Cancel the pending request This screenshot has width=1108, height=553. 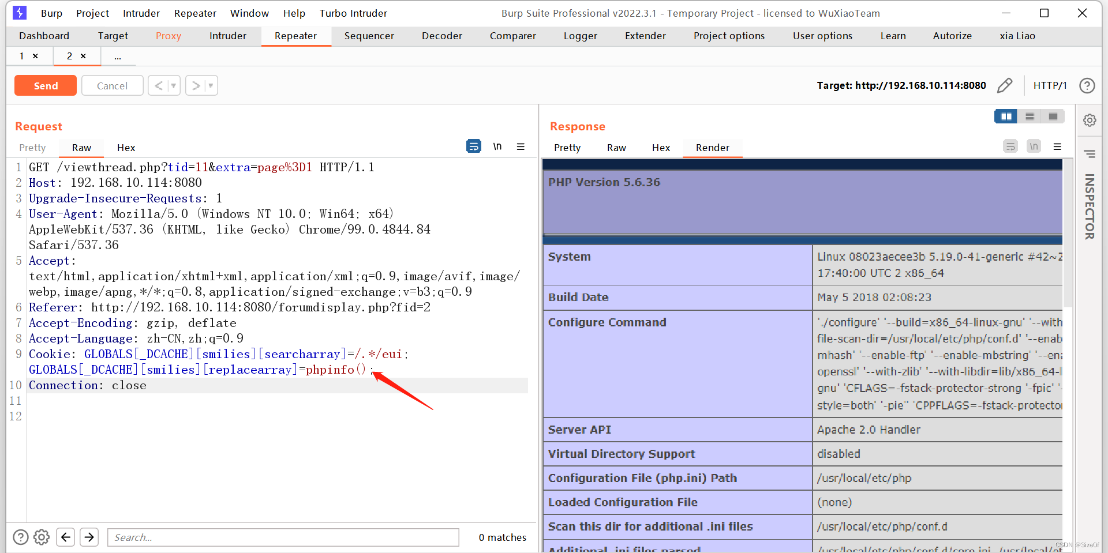click(x=112, y=85)
